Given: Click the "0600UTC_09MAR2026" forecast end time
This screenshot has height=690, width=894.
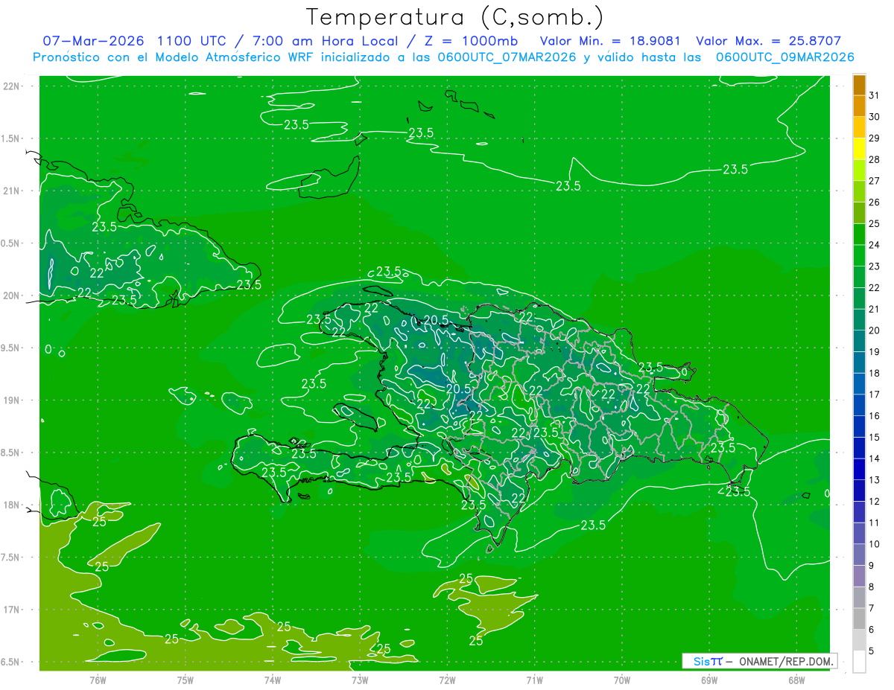Looking at the screenshot, I should (785, 57).
